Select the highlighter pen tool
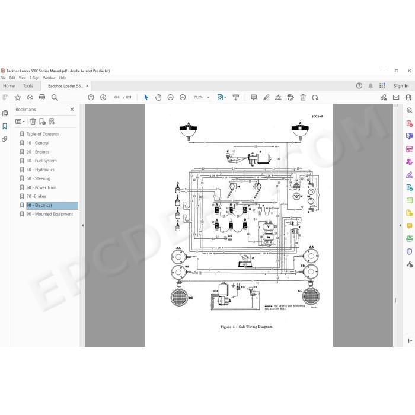Viewport: 415px width, 415px height. 266,97
